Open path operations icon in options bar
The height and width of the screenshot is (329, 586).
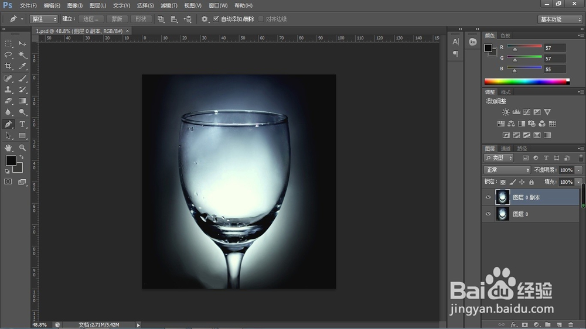[x=161, y=19]
